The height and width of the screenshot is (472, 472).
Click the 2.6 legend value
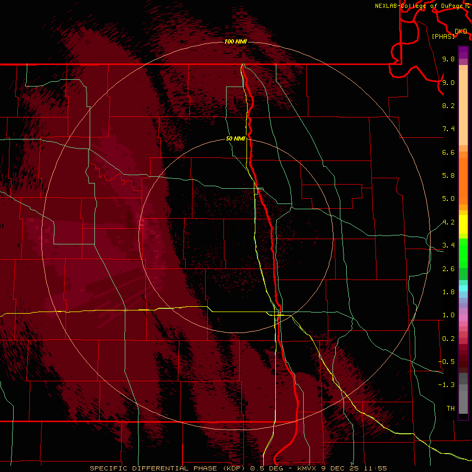tap(448, 269)
